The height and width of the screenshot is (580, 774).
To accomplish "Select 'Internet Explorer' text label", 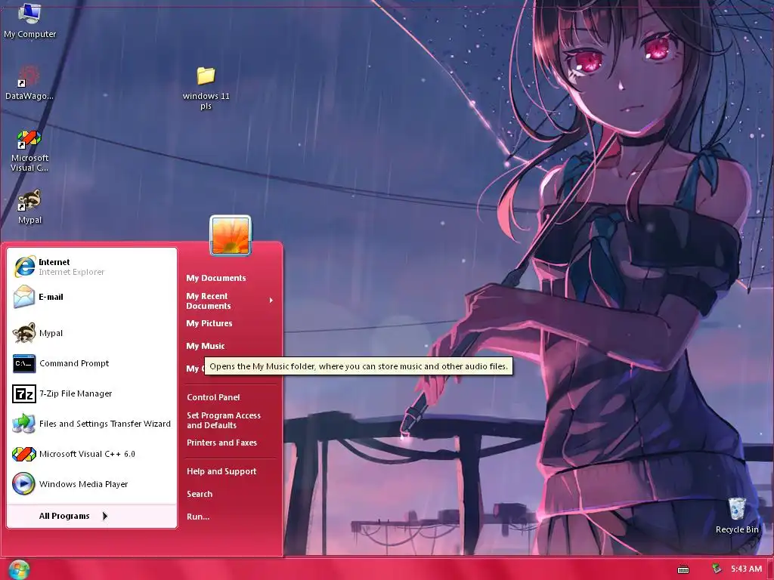I will pyautogui.click(x=72, y=272).
